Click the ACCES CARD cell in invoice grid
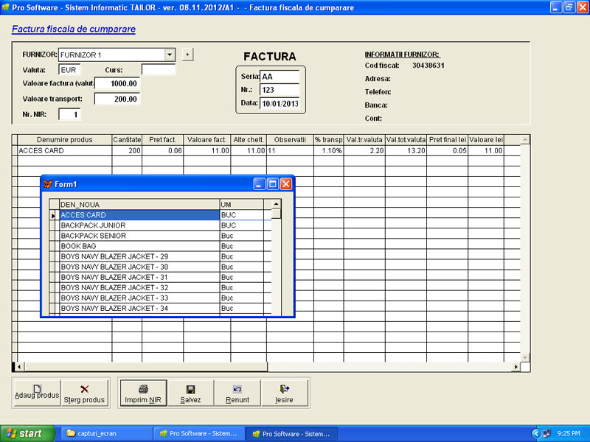This screenshot has height=442, width=590. (x=65, y=151)
